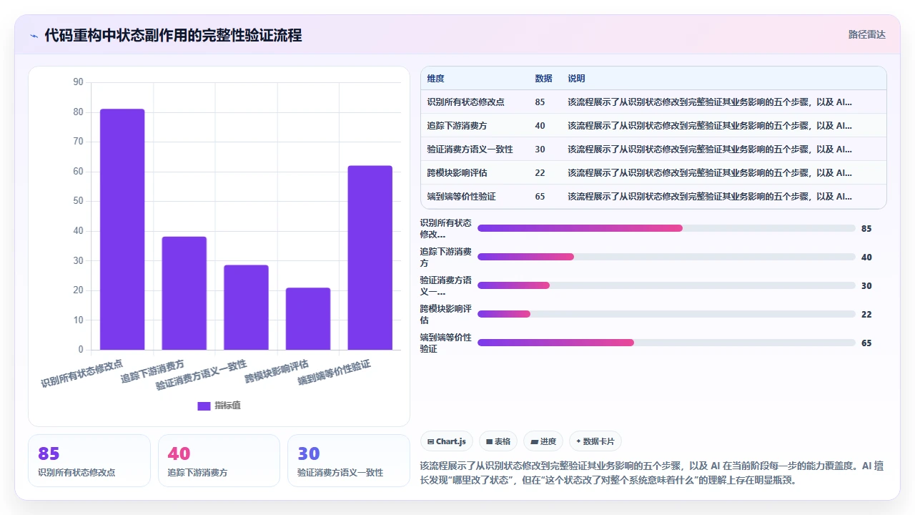Click the progress bar showing 40

tap(666, 257)
